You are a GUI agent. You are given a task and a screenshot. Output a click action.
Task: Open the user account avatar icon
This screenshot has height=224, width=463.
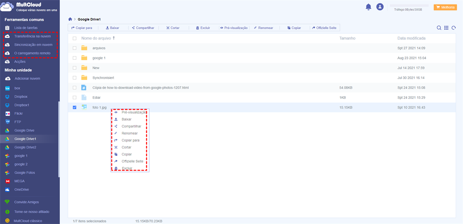380,7
